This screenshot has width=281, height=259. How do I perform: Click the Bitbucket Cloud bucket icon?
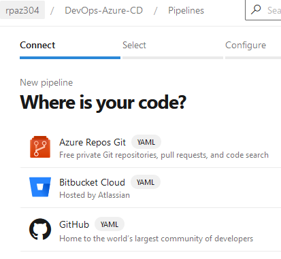click(x=40, y=187)
